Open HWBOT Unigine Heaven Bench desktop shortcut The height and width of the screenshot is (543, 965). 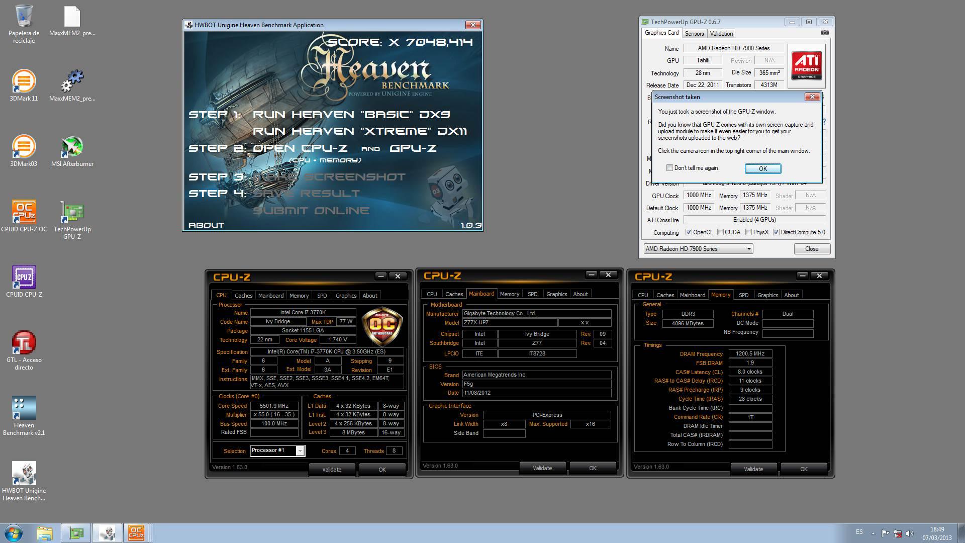point(24,481)
